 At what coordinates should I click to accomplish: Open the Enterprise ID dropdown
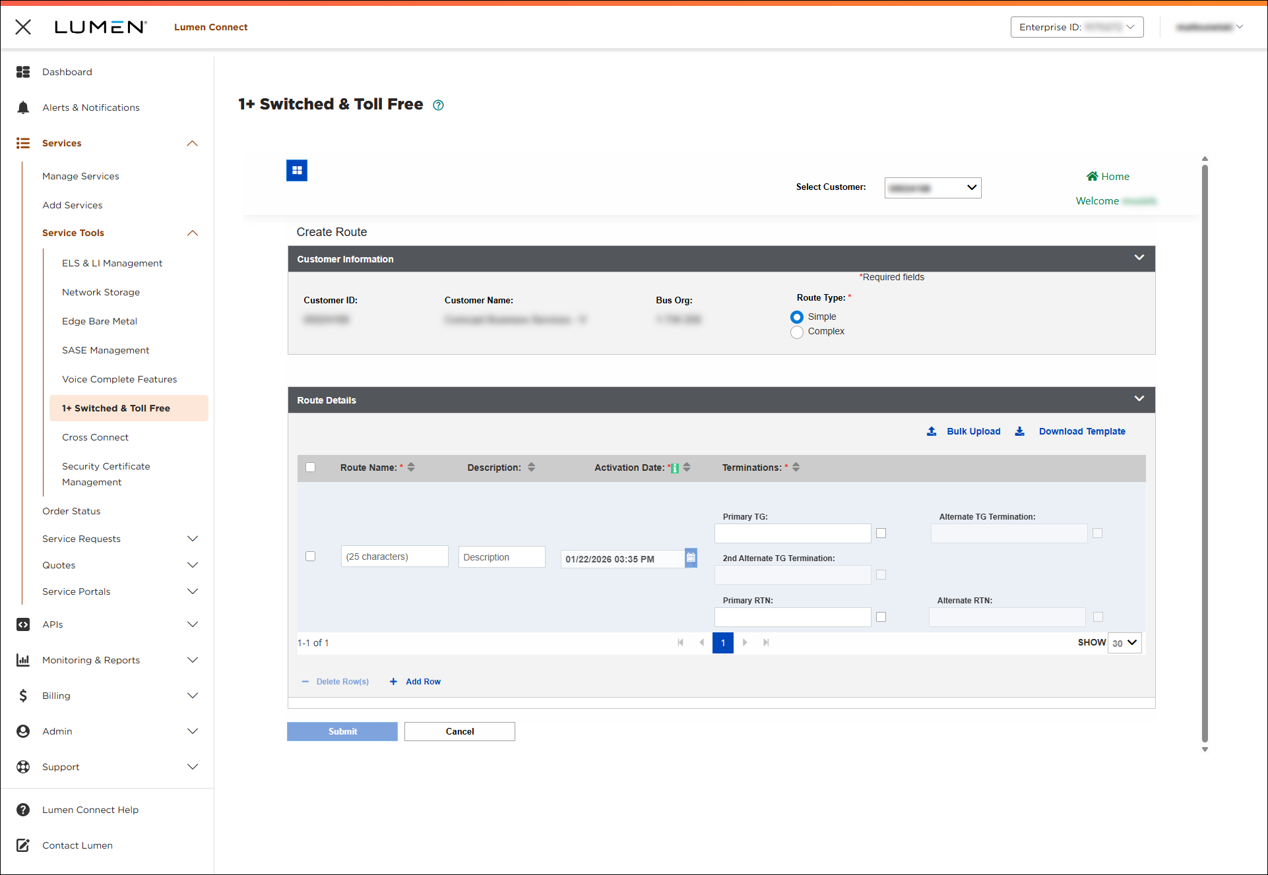tap(1077, 27)
